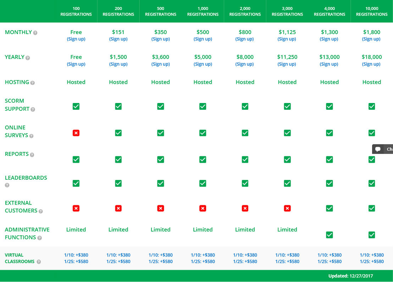
Task: Click SCORM Support checkmark for 2,000 registrations
Action: (245, 107)
